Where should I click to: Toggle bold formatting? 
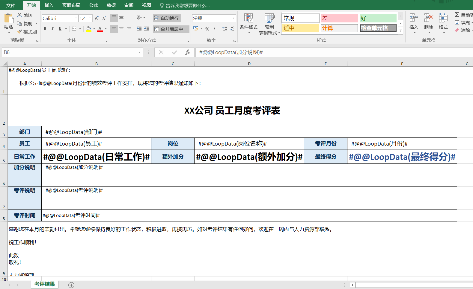tap(45, 29)
